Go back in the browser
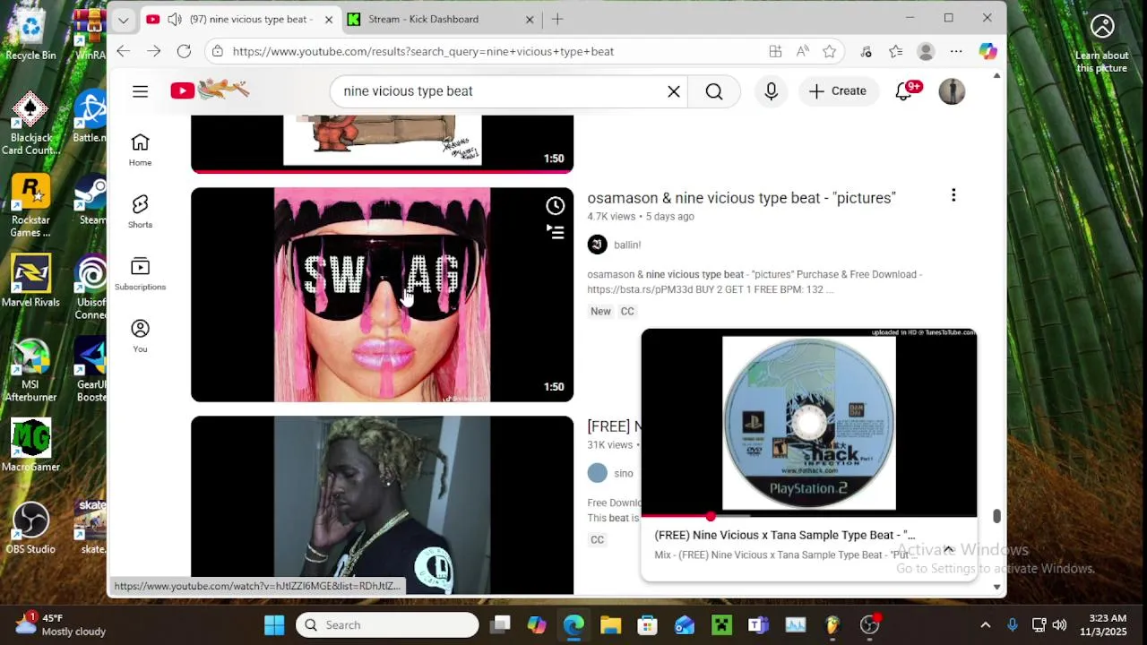 124,51
